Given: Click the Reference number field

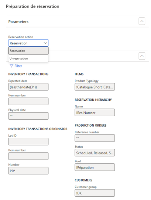Looking at the screenshot, I should tap(95, 138).
